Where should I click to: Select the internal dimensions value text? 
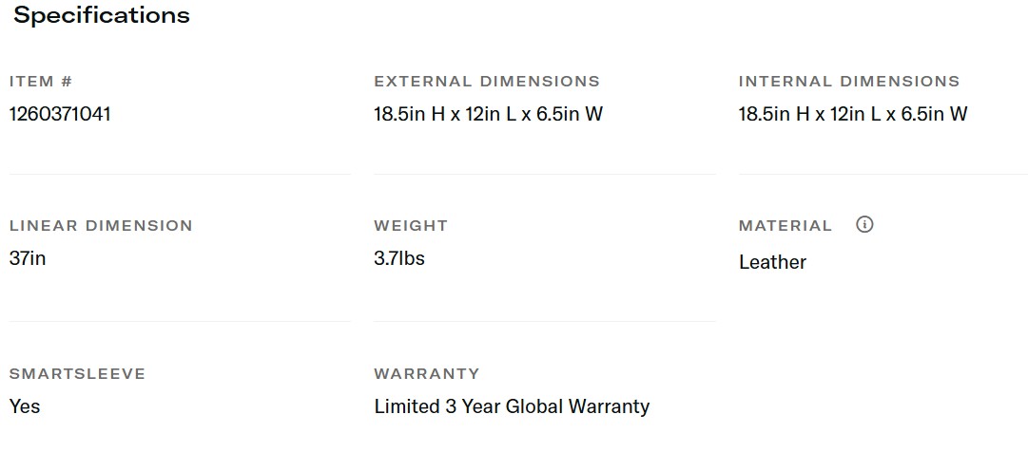853,114
